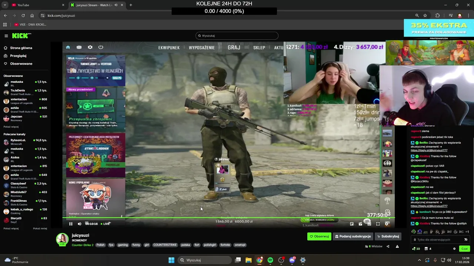Enter fullscreen video mode
The height and width of the screenshot is (266, 474).
pos(378,224)
